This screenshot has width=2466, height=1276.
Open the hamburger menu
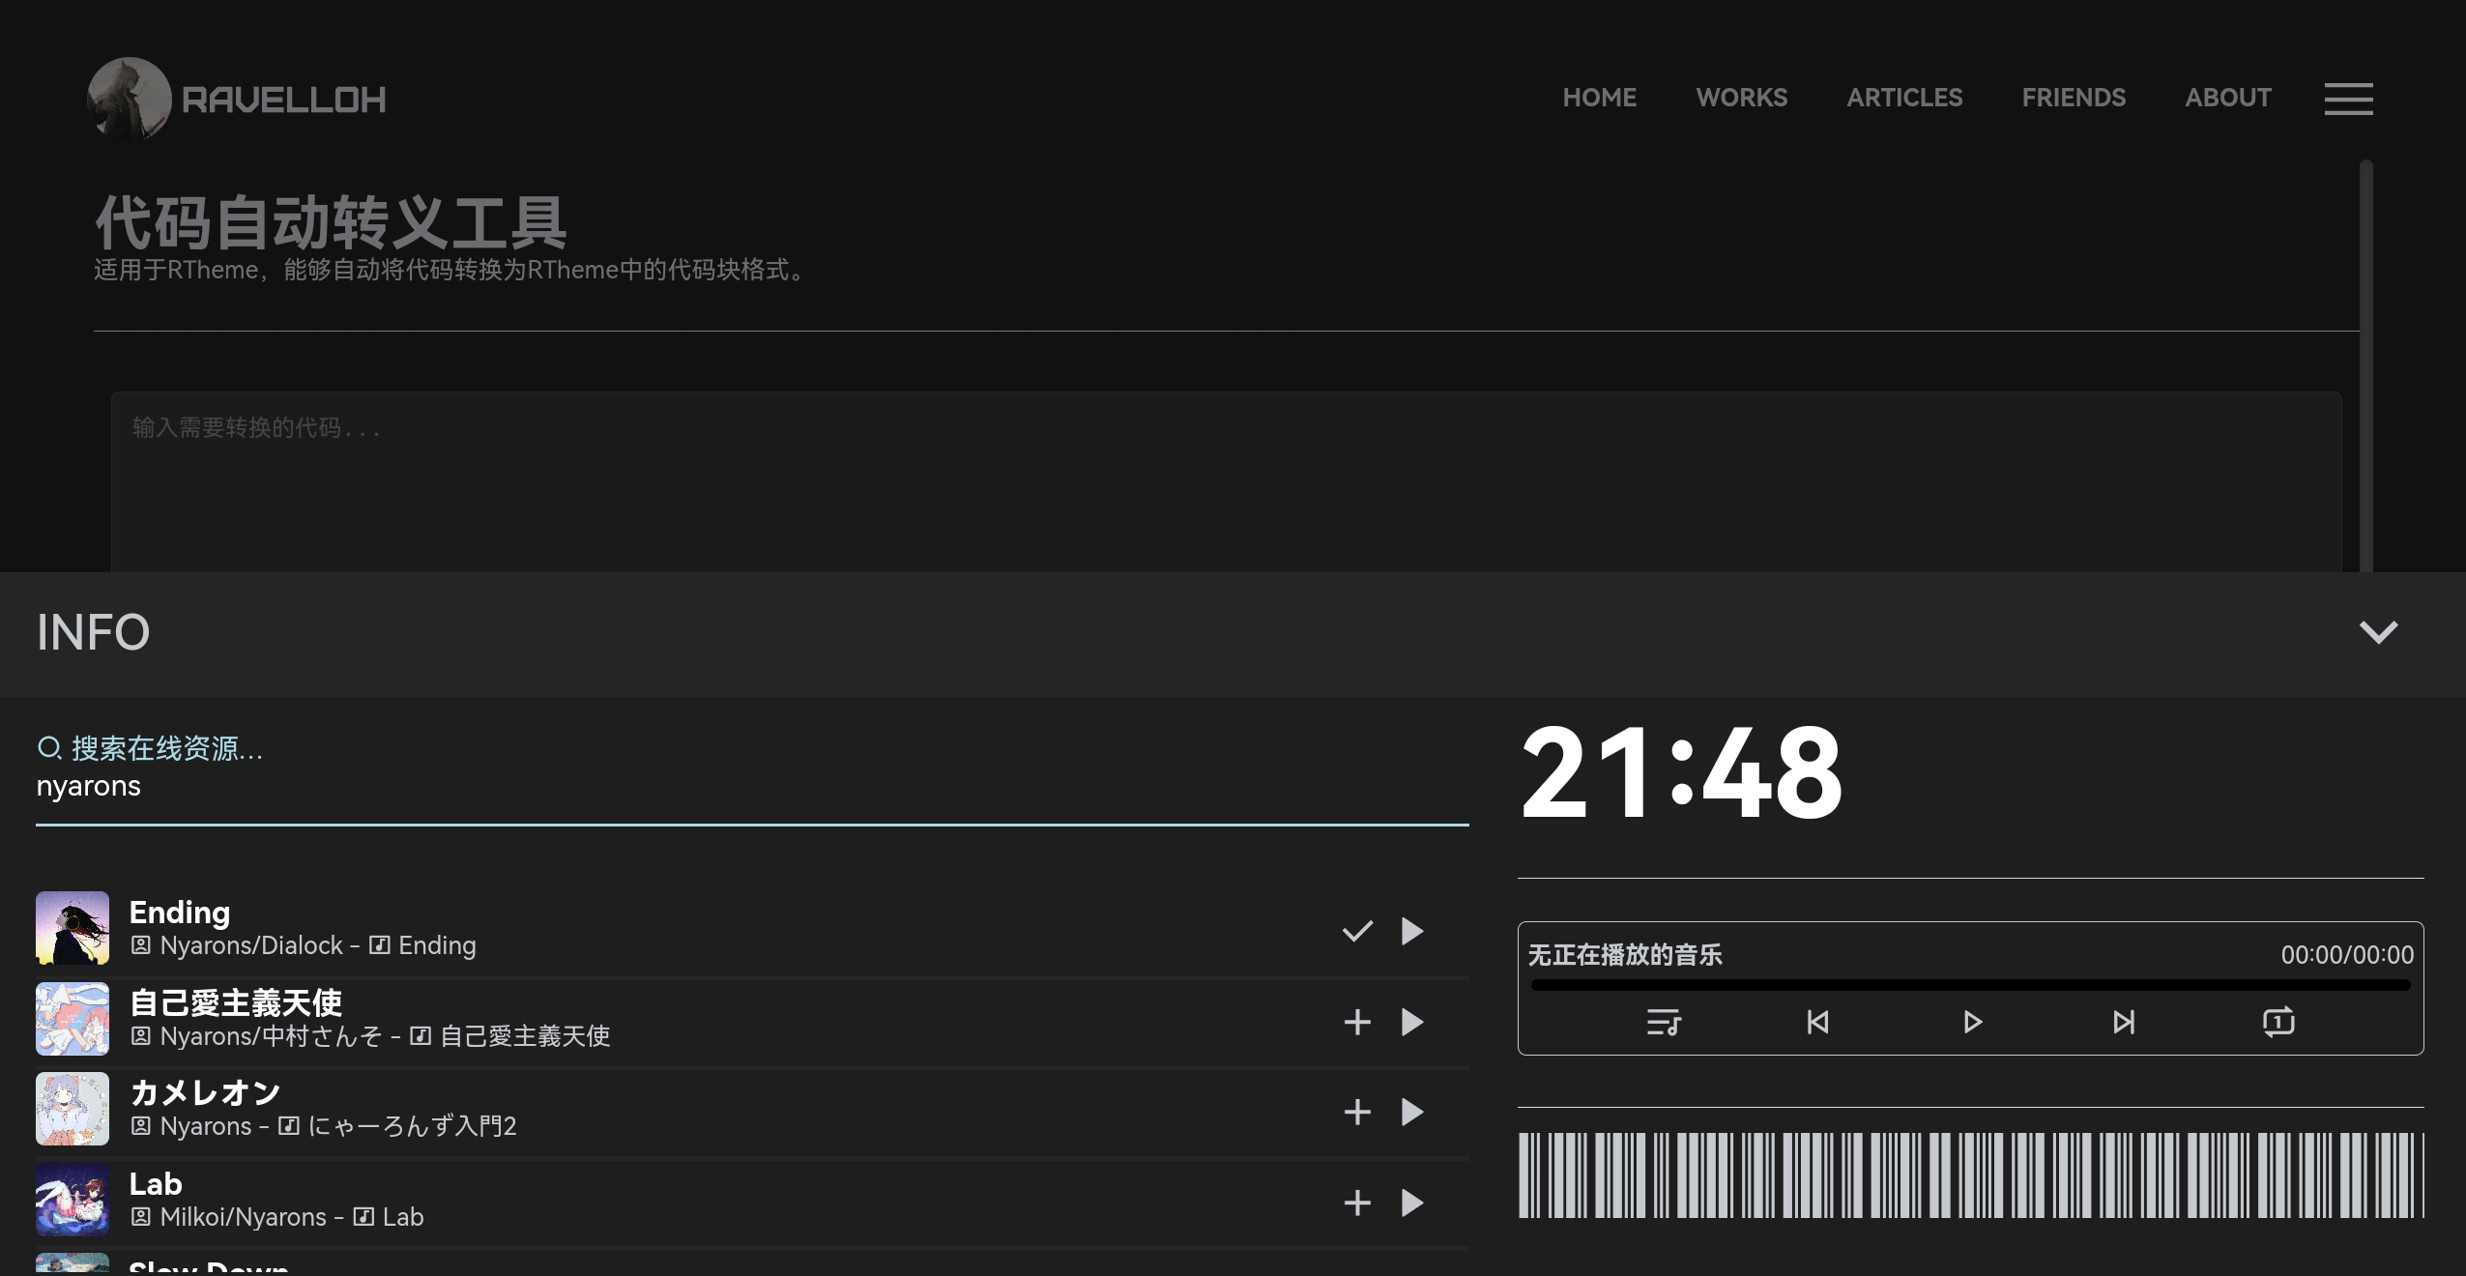pos(2348,99)
